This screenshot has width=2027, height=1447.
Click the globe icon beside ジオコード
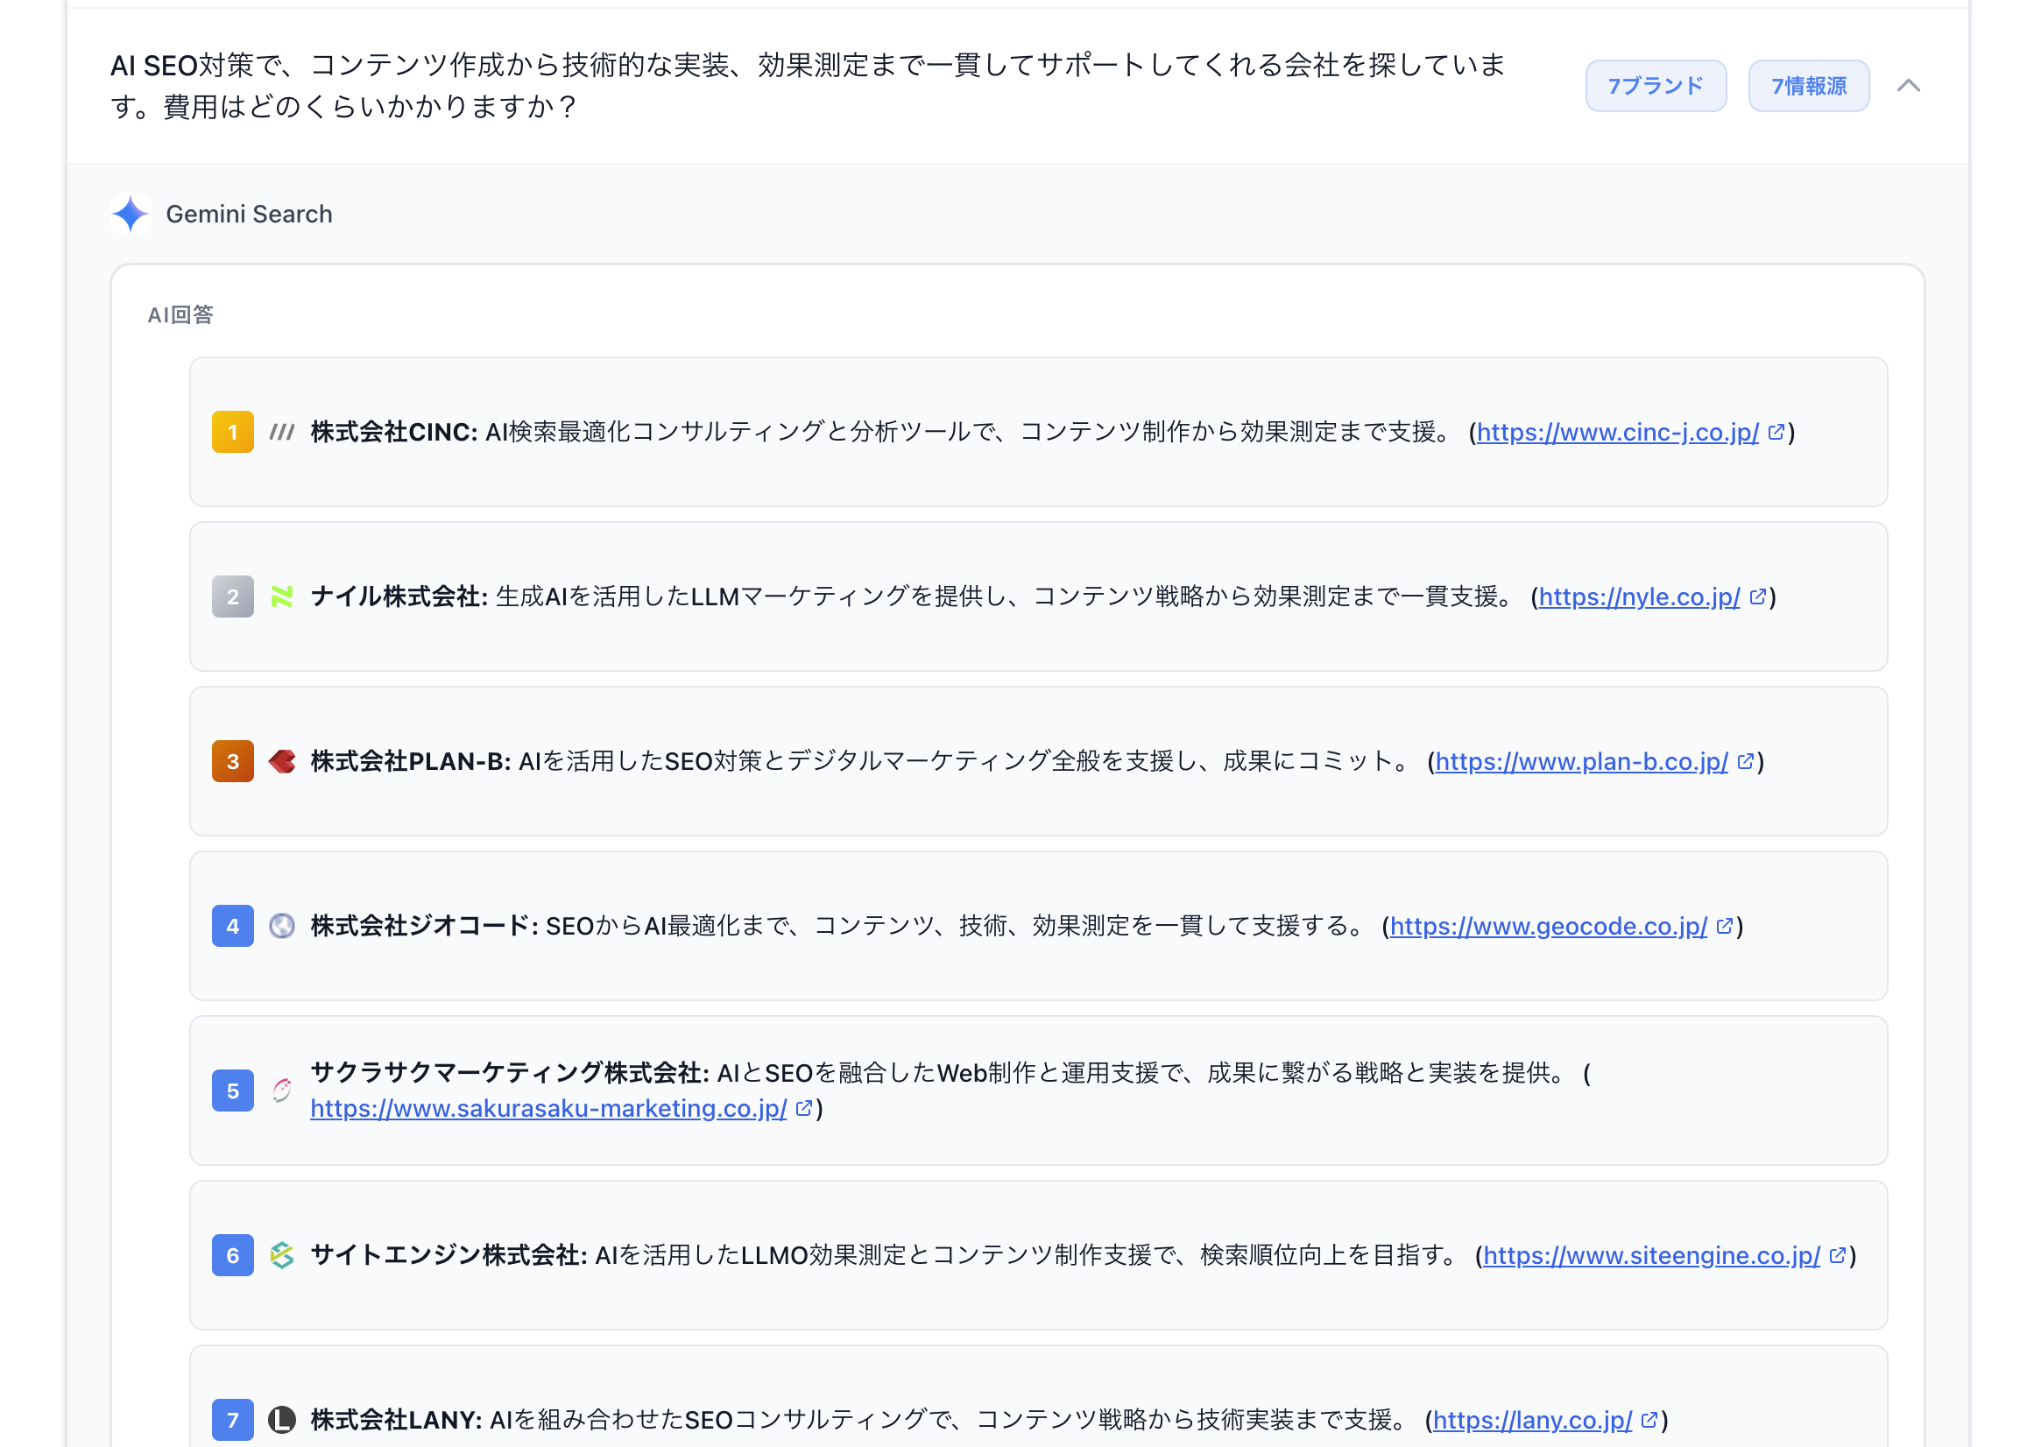282,926
